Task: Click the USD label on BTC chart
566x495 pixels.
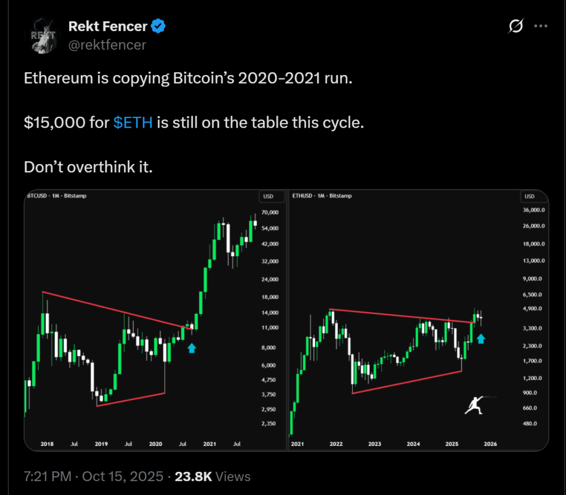Action: click(268, 196)
